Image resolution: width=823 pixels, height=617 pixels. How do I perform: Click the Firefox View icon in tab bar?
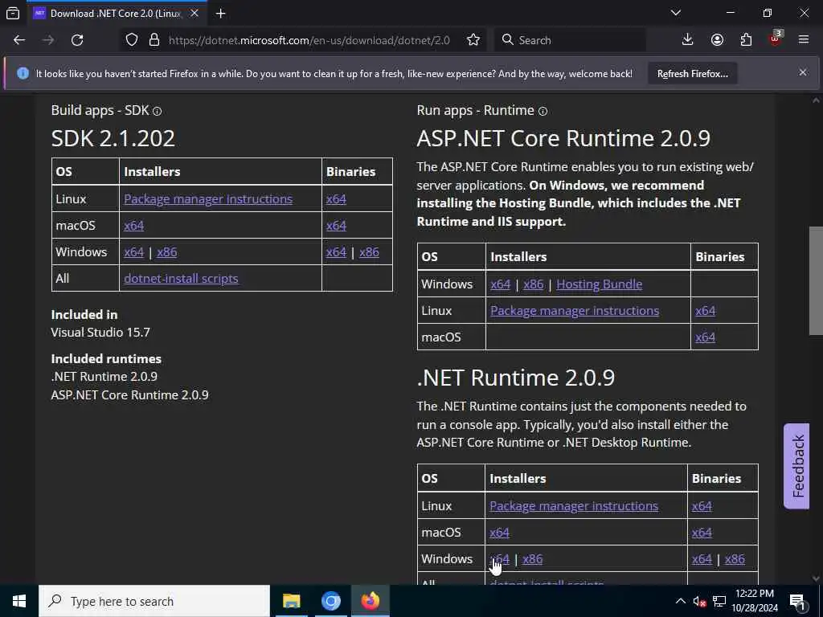(13, 13)
